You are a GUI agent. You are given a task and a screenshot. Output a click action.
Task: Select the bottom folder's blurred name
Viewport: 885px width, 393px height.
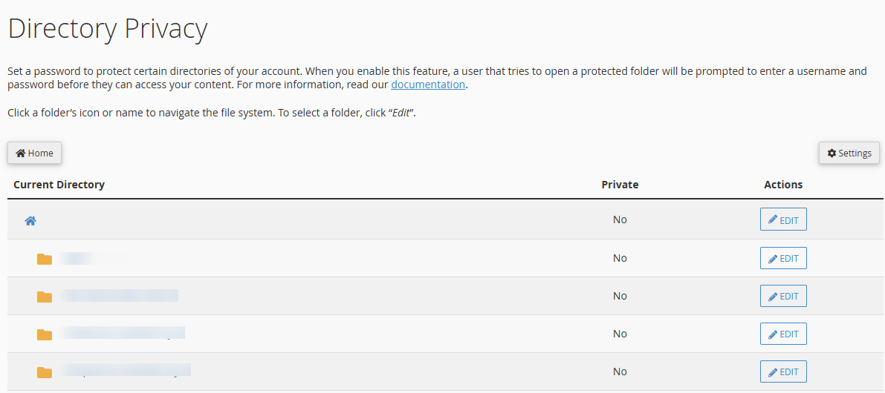tap(126, 370)
